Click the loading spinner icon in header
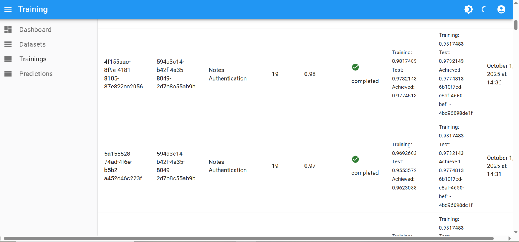519x242 pixels. 484,9
